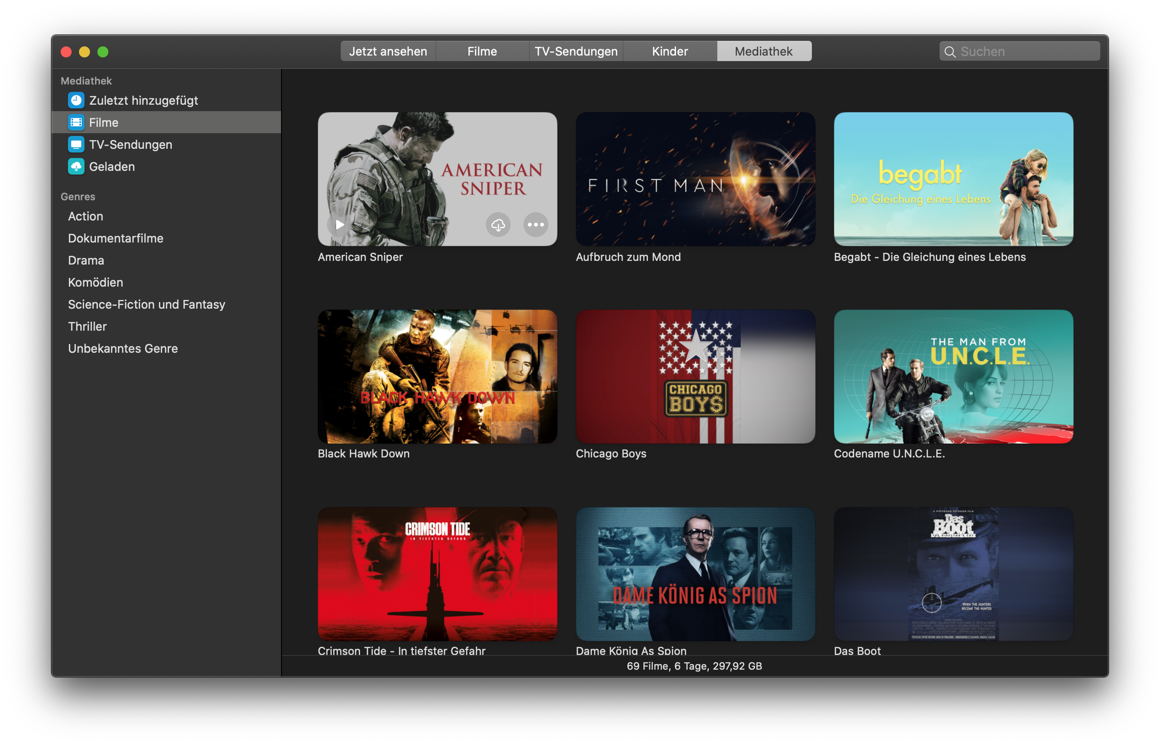The height and width of the screenshot is (745, 1160).
Task: Click the magnifying glass search icon
Action: [950, 52]
